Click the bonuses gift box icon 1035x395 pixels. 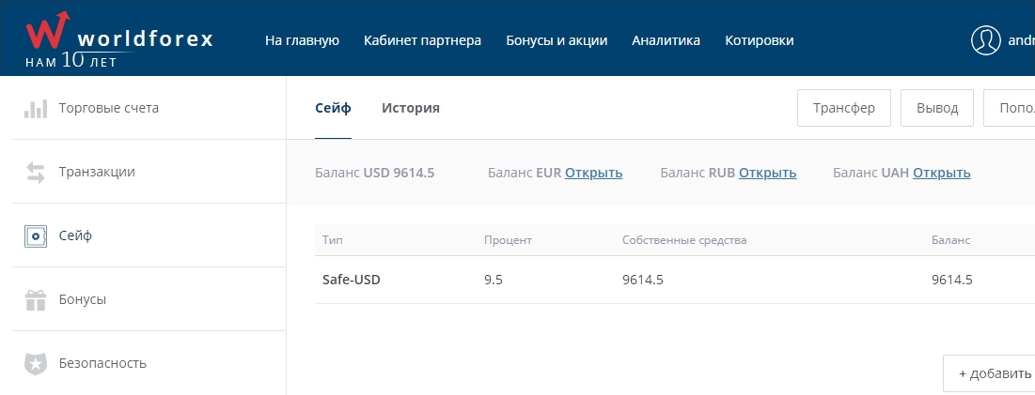tap(36, 300)
